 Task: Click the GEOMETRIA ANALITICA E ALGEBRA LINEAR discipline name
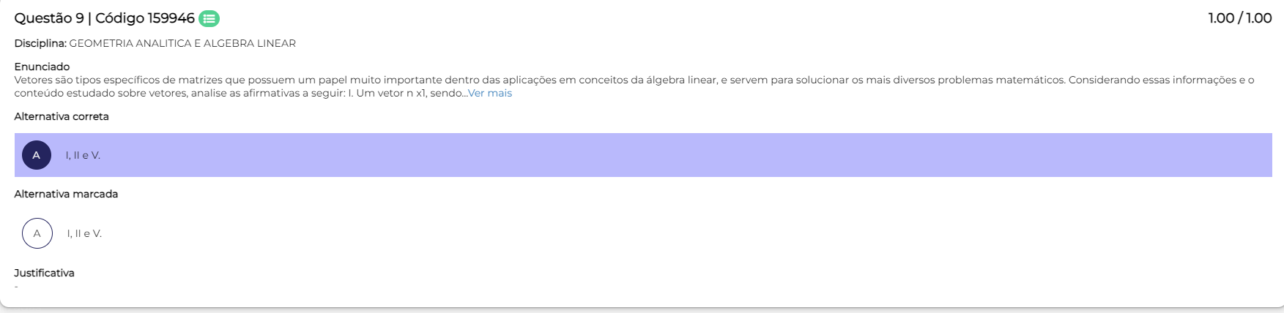pyautogui.click(x=182, y=44)
